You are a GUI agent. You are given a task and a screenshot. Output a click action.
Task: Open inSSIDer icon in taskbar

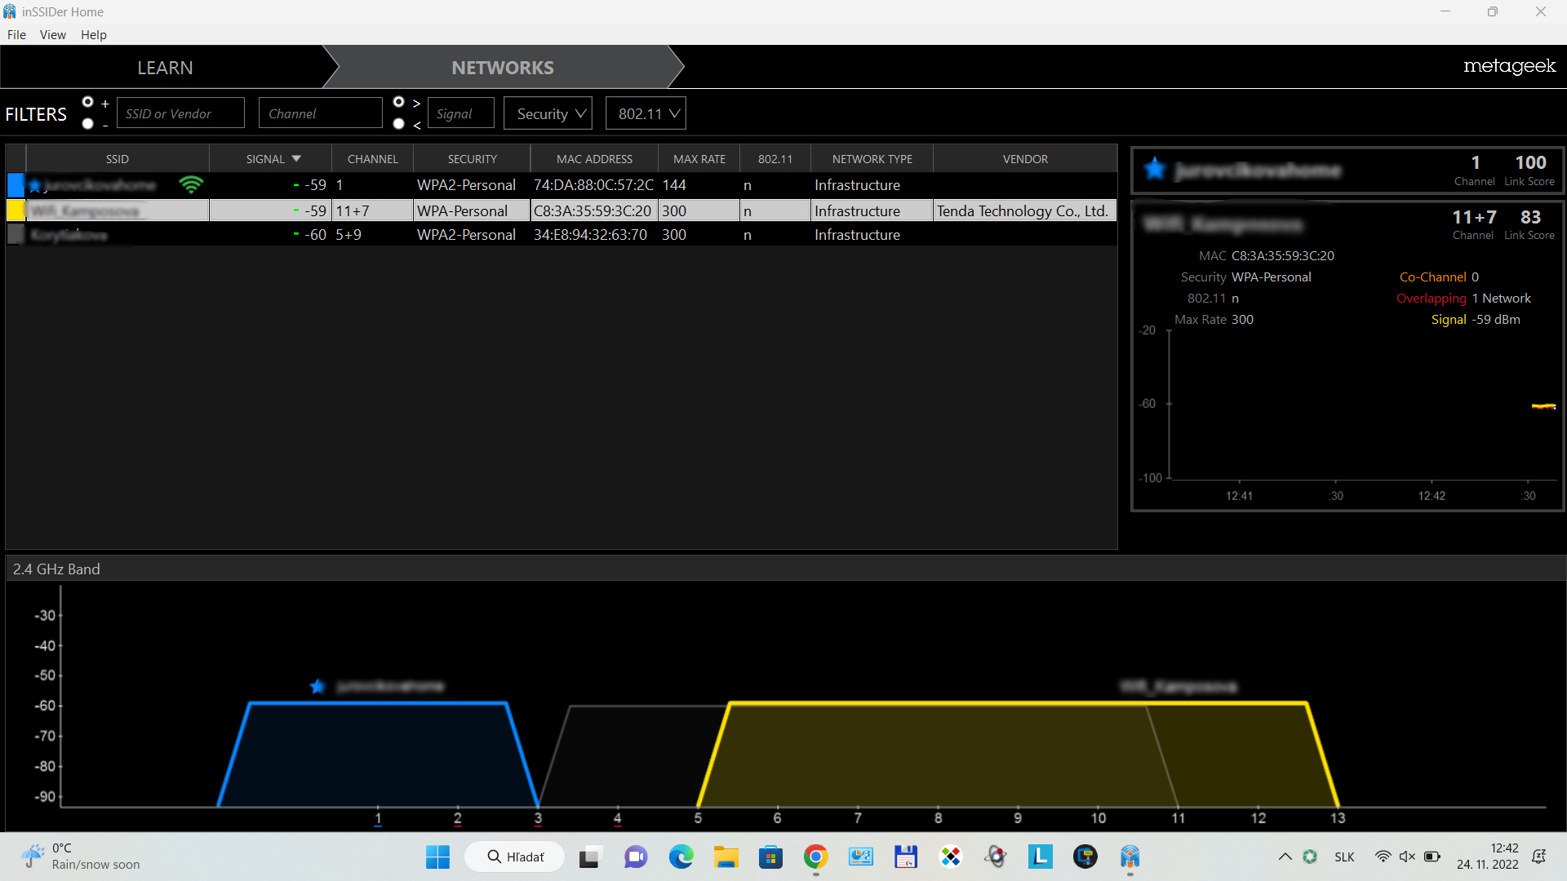click(x=1130, y=857)
